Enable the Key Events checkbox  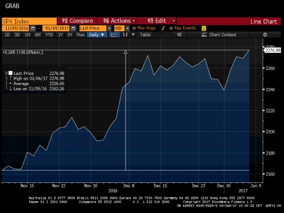[x=171, y=28]
